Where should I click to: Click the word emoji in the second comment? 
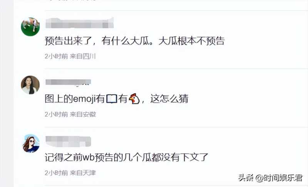coord(84,99)
